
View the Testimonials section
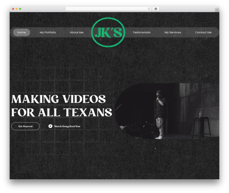coord(142,32)
